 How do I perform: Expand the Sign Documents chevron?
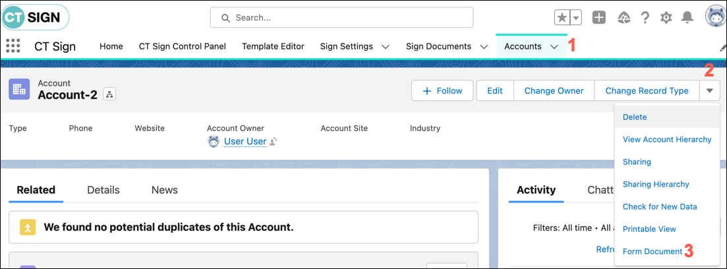pos(484,47)
